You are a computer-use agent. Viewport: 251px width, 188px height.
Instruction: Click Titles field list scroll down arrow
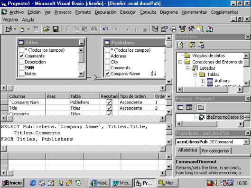coord(81,74)
